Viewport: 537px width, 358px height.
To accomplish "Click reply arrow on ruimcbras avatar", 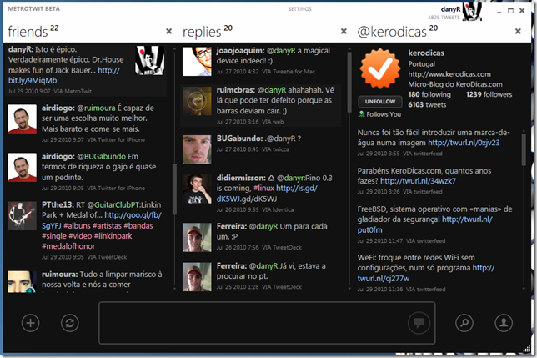I will [197, 101].
